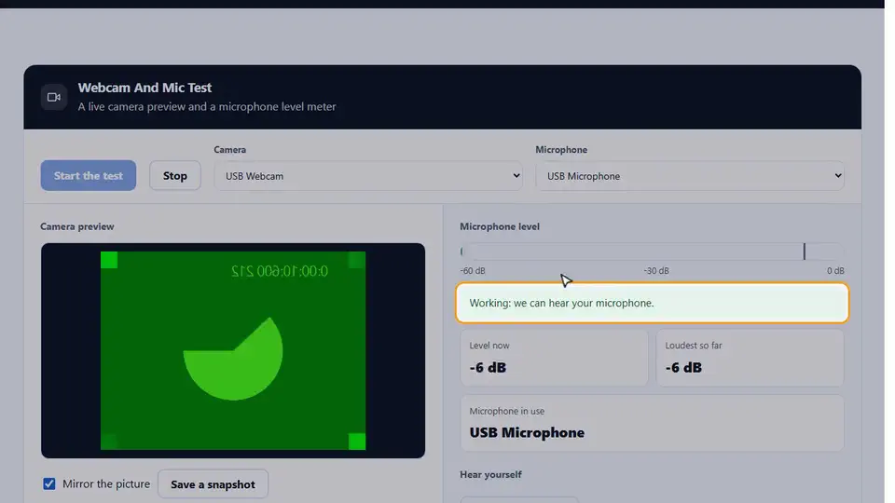
Task: Click the USB Microphone in-use name
Action: 527,432
